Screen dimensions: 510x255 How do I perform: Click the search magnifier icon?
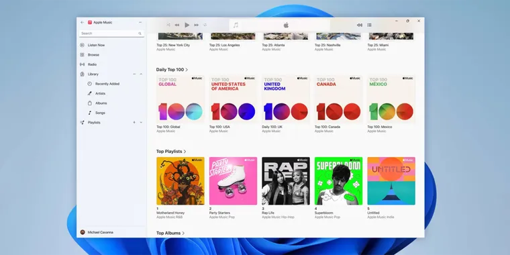[x=140, y=34]
